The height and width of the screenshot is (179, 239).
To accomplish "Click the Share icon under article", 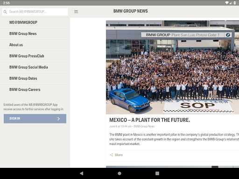I will coord(111,155).
